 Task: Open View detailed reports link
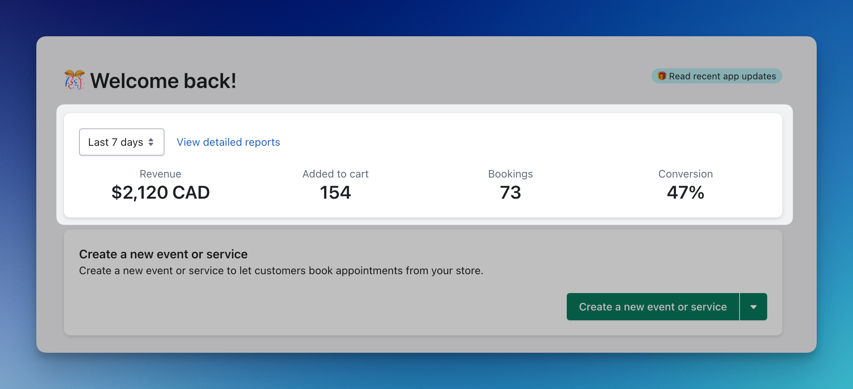(x=228, y=142)
